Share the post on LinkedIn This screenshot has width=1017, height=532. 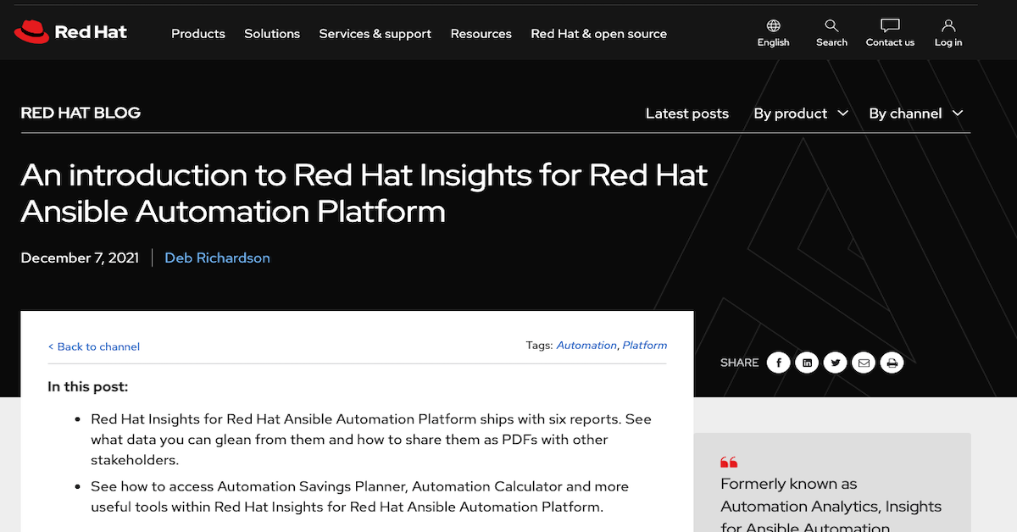tap(807, 363)
